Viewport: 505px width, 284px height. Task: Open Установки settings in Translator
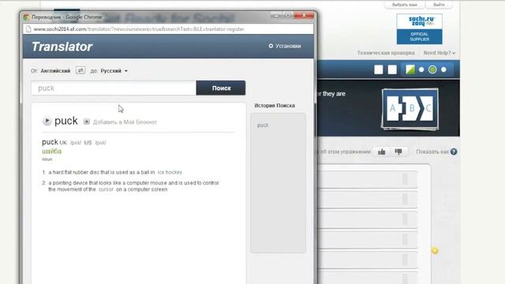pyautogui.click(x=285, y=46)
